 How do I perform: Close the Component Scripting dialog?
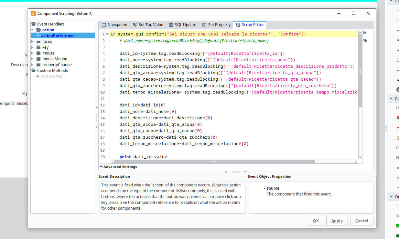point(368,14)
